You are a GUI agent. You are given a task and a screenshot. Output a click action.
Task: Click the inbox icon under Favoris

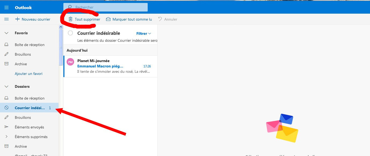6,45
